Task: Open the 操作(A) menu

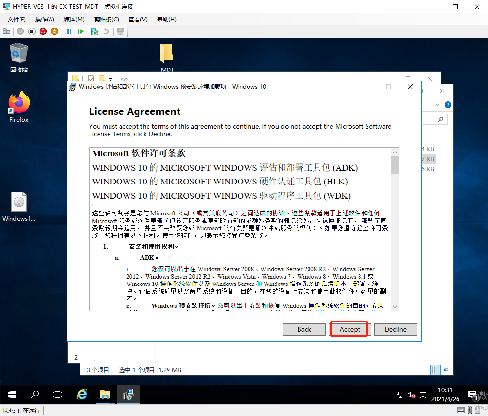Action: point(44,19)
